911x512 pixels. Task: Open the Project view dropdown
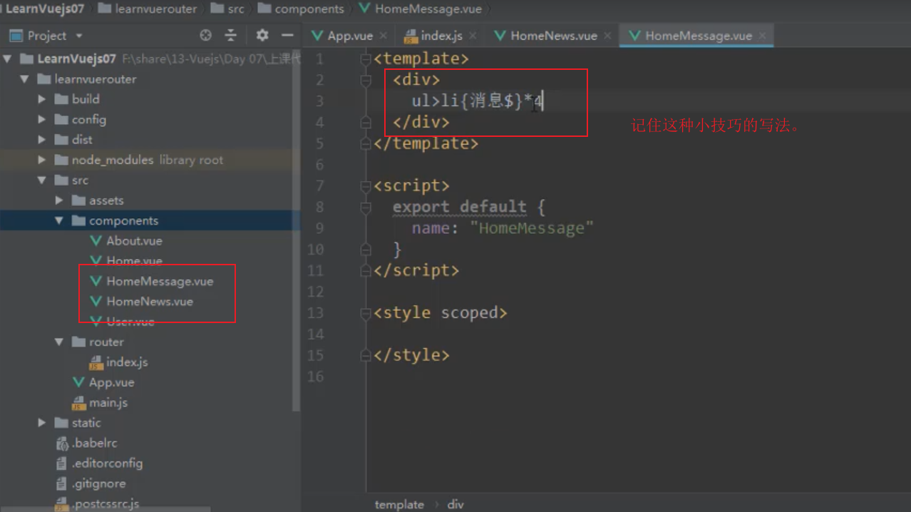tap(79, 36)
